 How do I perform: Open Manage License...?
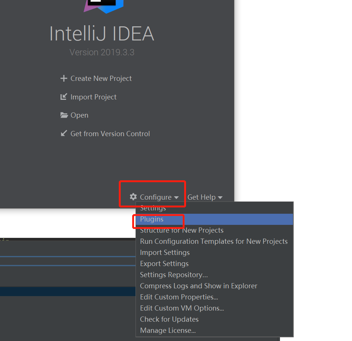pos(214,331)
